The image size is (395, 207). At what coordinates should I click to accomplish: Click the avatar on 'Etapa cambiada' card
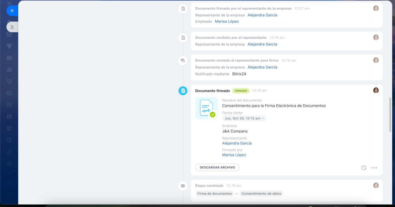376,185
